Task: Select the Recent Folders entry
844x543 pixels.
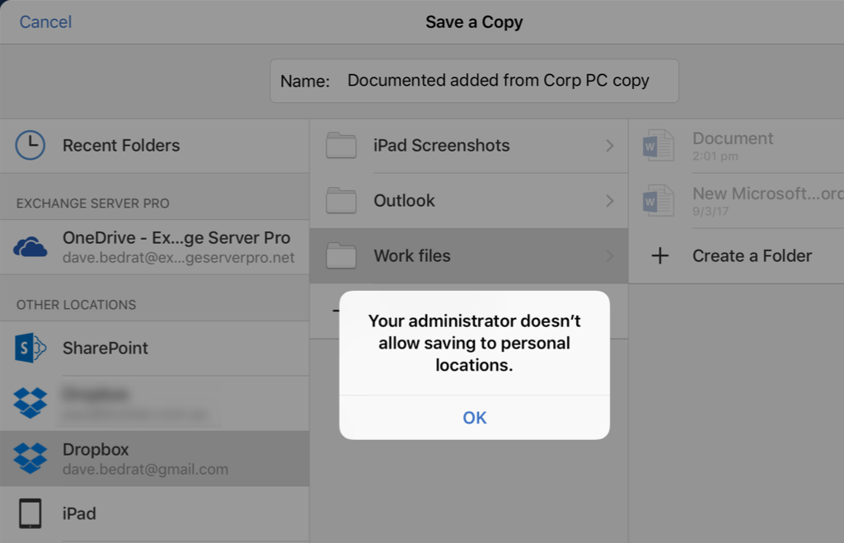Action: pyautogui.click(x=121, y=146)
